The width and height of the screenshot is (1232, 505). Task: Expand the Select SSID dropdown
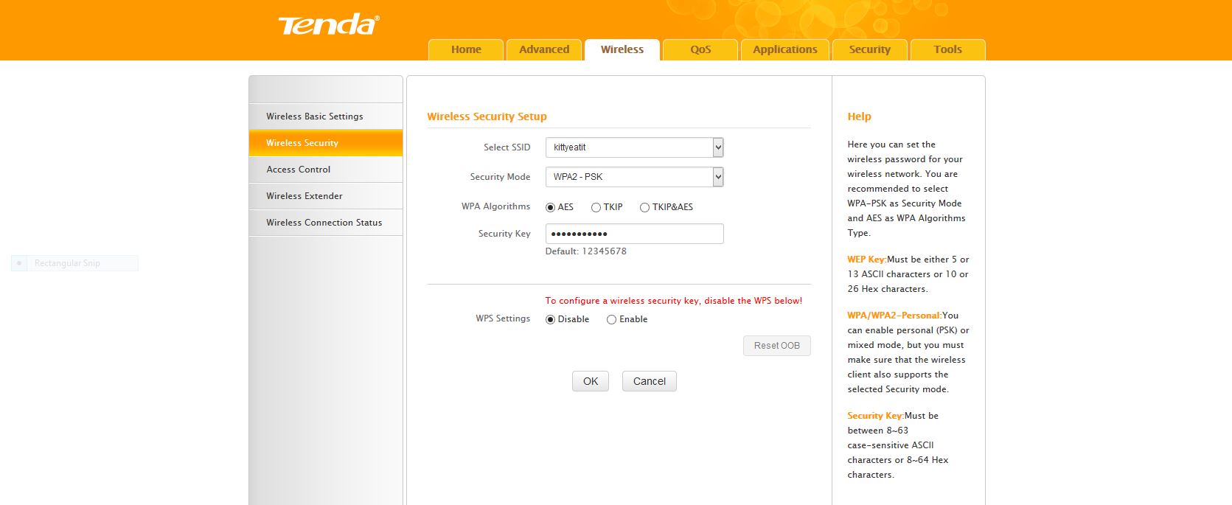coord(634,147)
